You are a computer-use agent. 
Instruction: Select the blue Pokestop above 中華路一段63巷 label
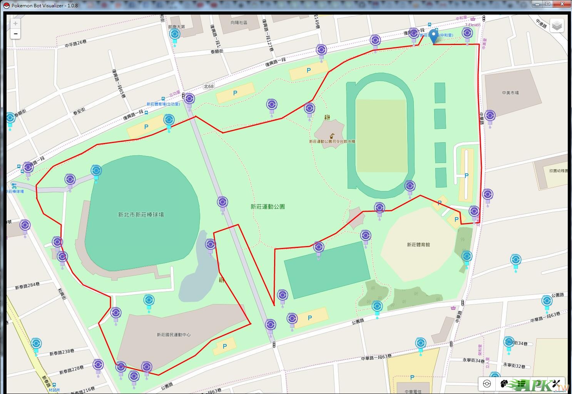click(x=421, y=346)
